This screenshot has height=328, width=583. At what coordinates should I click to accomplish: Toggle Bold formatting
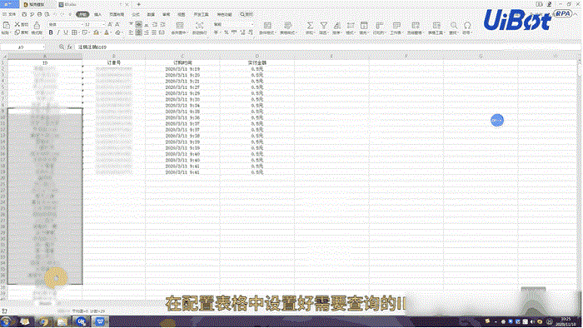click(x=51, y=32)
